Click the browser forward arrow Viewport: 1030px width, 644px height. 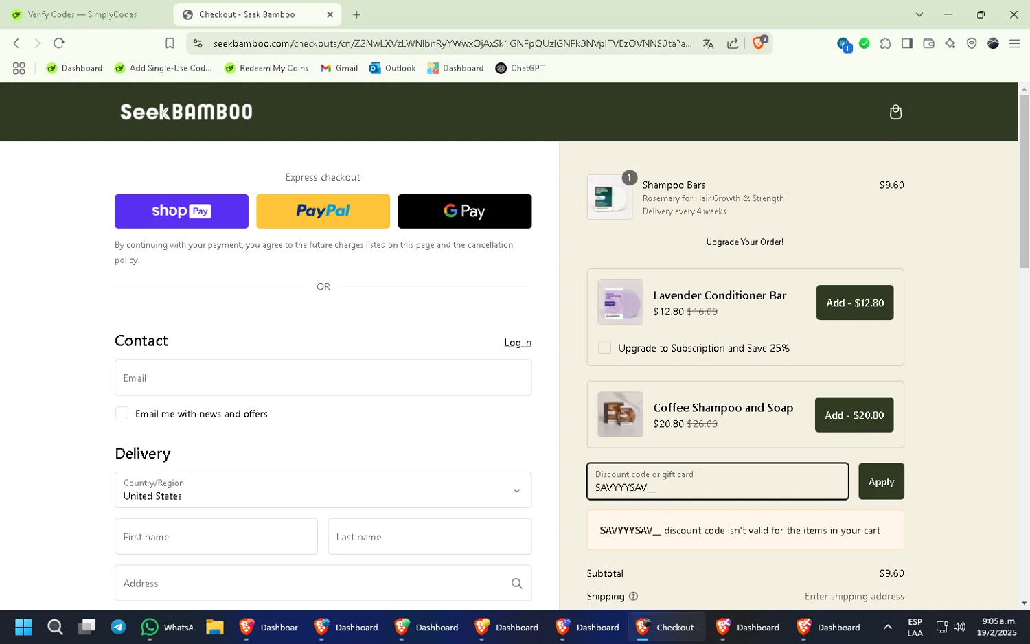tap(37, 43)
